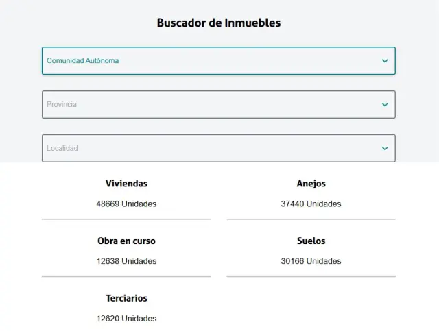Click the 37440 Unidades count
439x331 pixels.
coord(311,204)
